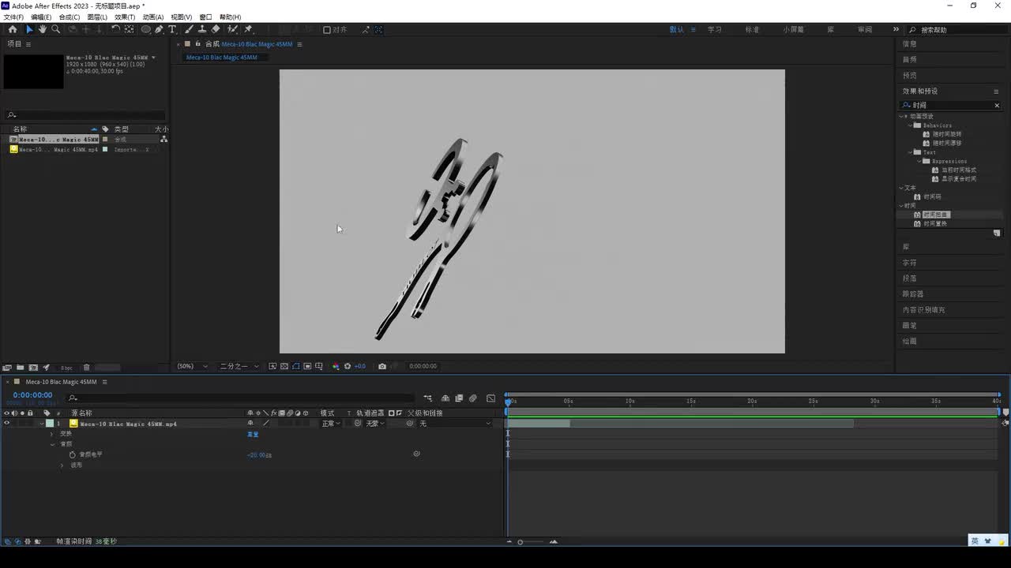This screenshot has width=1011, height=568.
Task: Click the color channel icon in viewer bar
Action: [336, 366]
